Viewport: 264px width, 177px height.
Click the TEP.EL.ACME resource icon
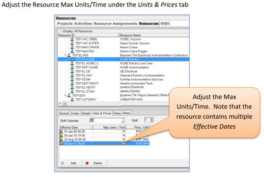(x=72, y=59)
